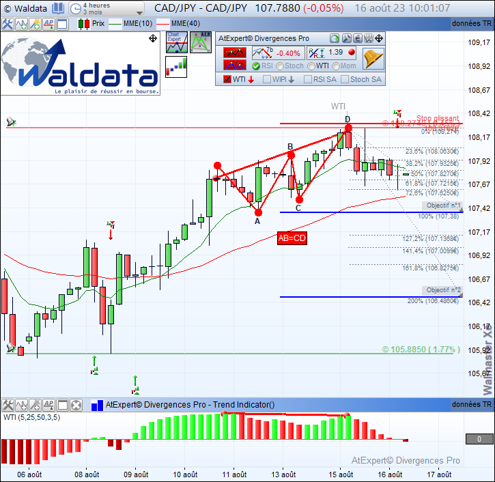Open the 4 heures 3 mois timeframe dropdown
The image size is (495, 482).
107,8
